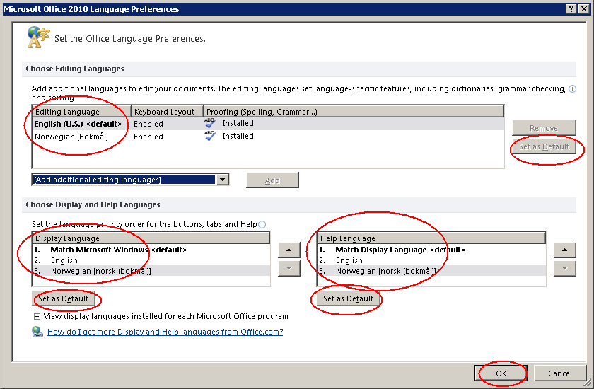Screen dimensions: 594x389
Task: Click the Editing Language column header
Action: pyautogui.click(x=81, y=112)
